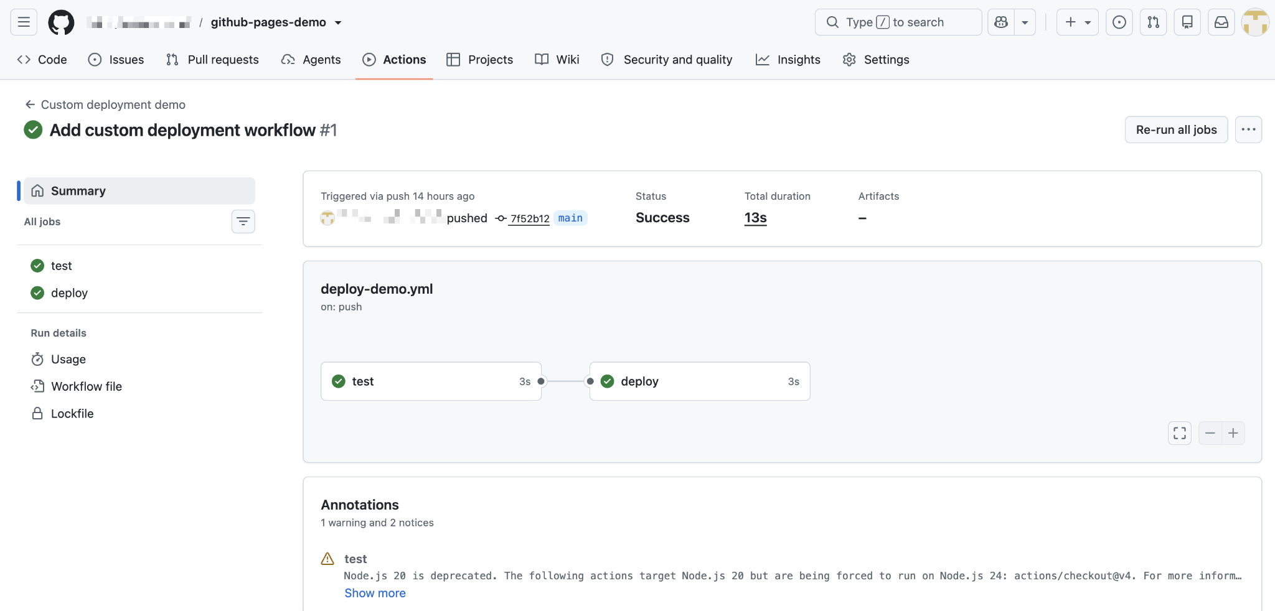
Task: Switch to the Issues tab
Action: click(x=116, y=60)
